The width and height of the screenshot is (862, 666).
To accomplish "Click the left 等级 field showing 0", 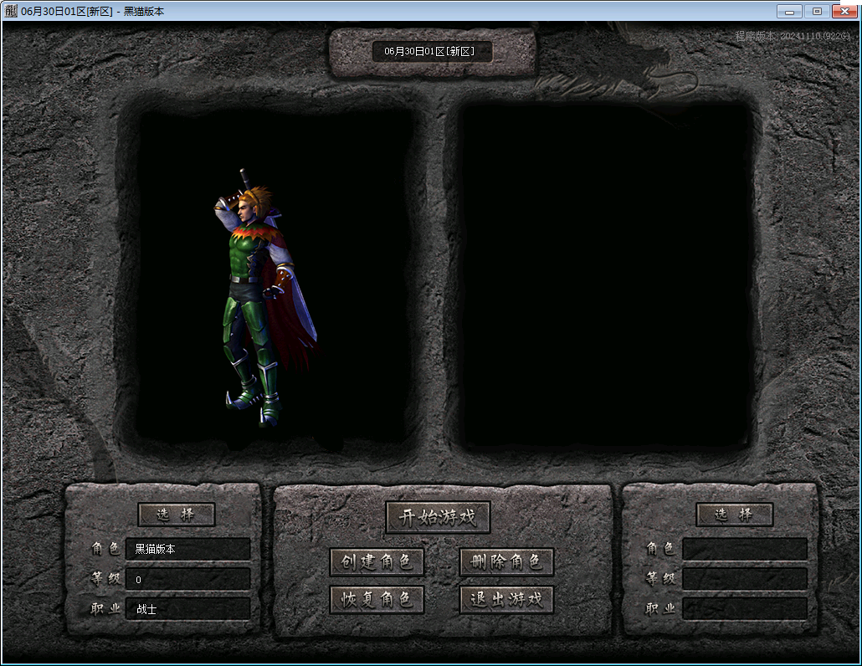I will 187,579.
